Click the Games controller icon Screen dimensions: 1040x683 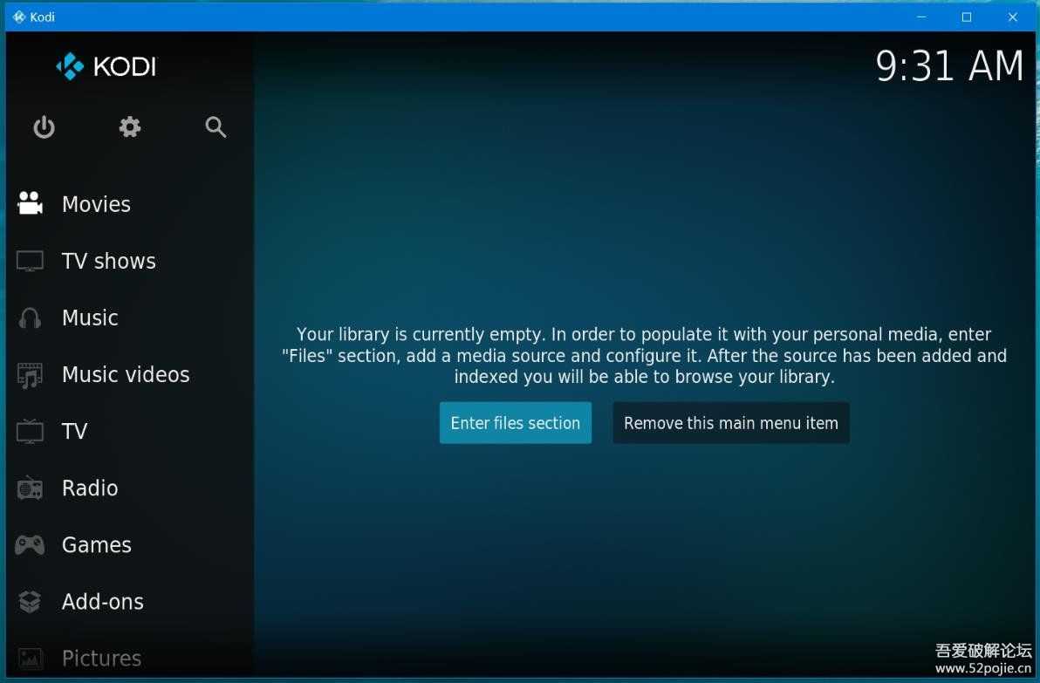click(29, 544)
